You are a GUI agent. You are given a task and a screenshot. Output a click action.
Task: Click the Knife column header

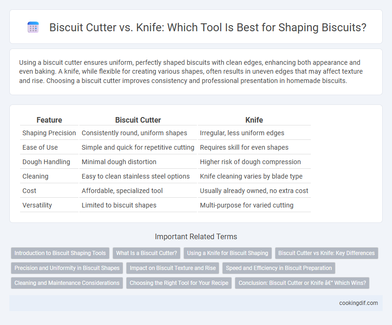click(254, 120)
